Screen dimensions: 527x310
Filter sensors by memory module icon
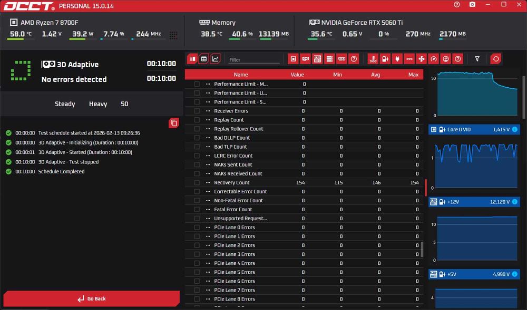[x=341, y=59]
